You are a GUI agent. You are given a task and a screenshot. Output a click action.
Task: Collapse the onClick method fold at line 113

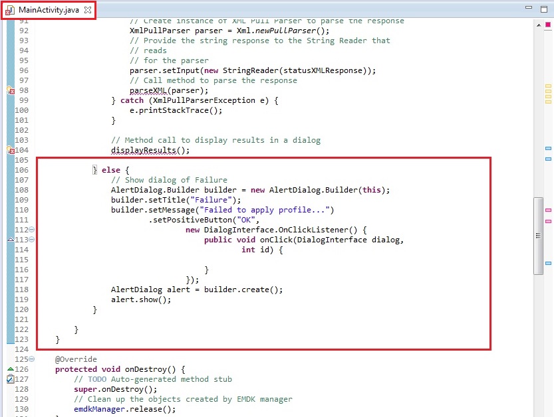32,240
